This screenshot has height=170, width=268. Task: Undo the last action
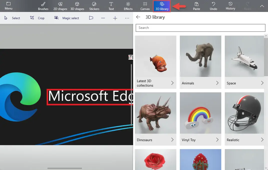[x=214, y=6]
